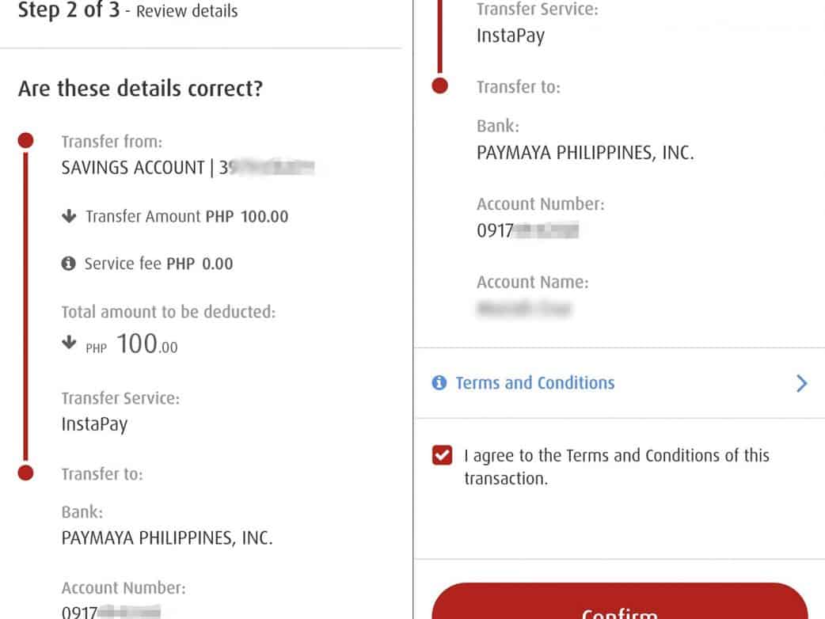The image size is (825, 619).
Task: Tap the info icon next to Service fee
Action: coord(69,264)
